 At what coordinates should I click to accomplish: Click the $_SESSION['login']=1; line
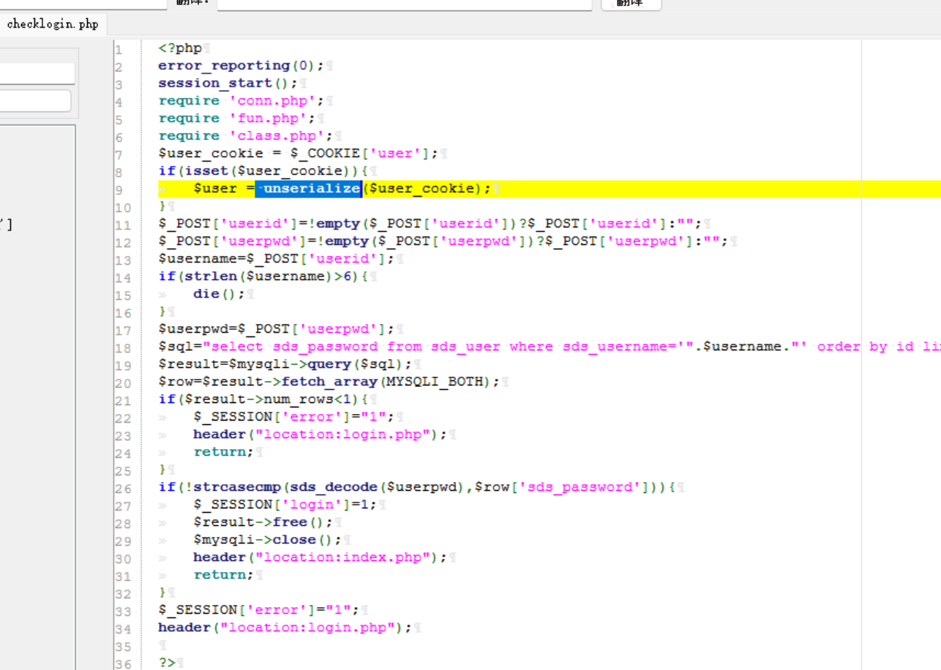(x=285, y=505)
